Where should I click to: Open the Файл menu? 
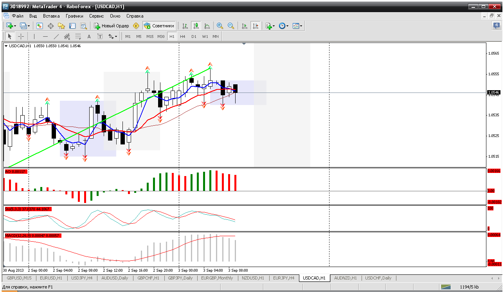click(x=18, y=16)
